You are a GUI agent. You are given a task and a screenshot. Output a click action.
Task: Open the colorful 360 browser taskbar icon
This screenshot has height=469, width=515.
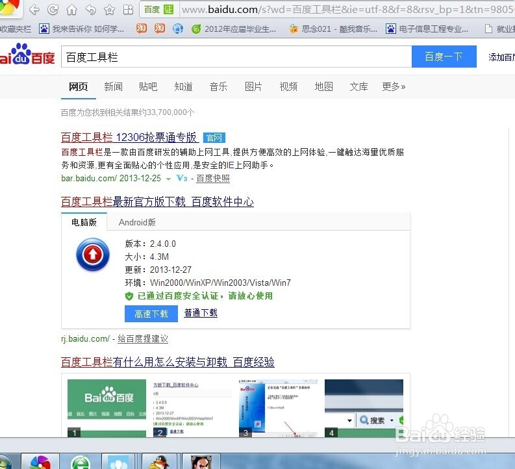(40, 462)
